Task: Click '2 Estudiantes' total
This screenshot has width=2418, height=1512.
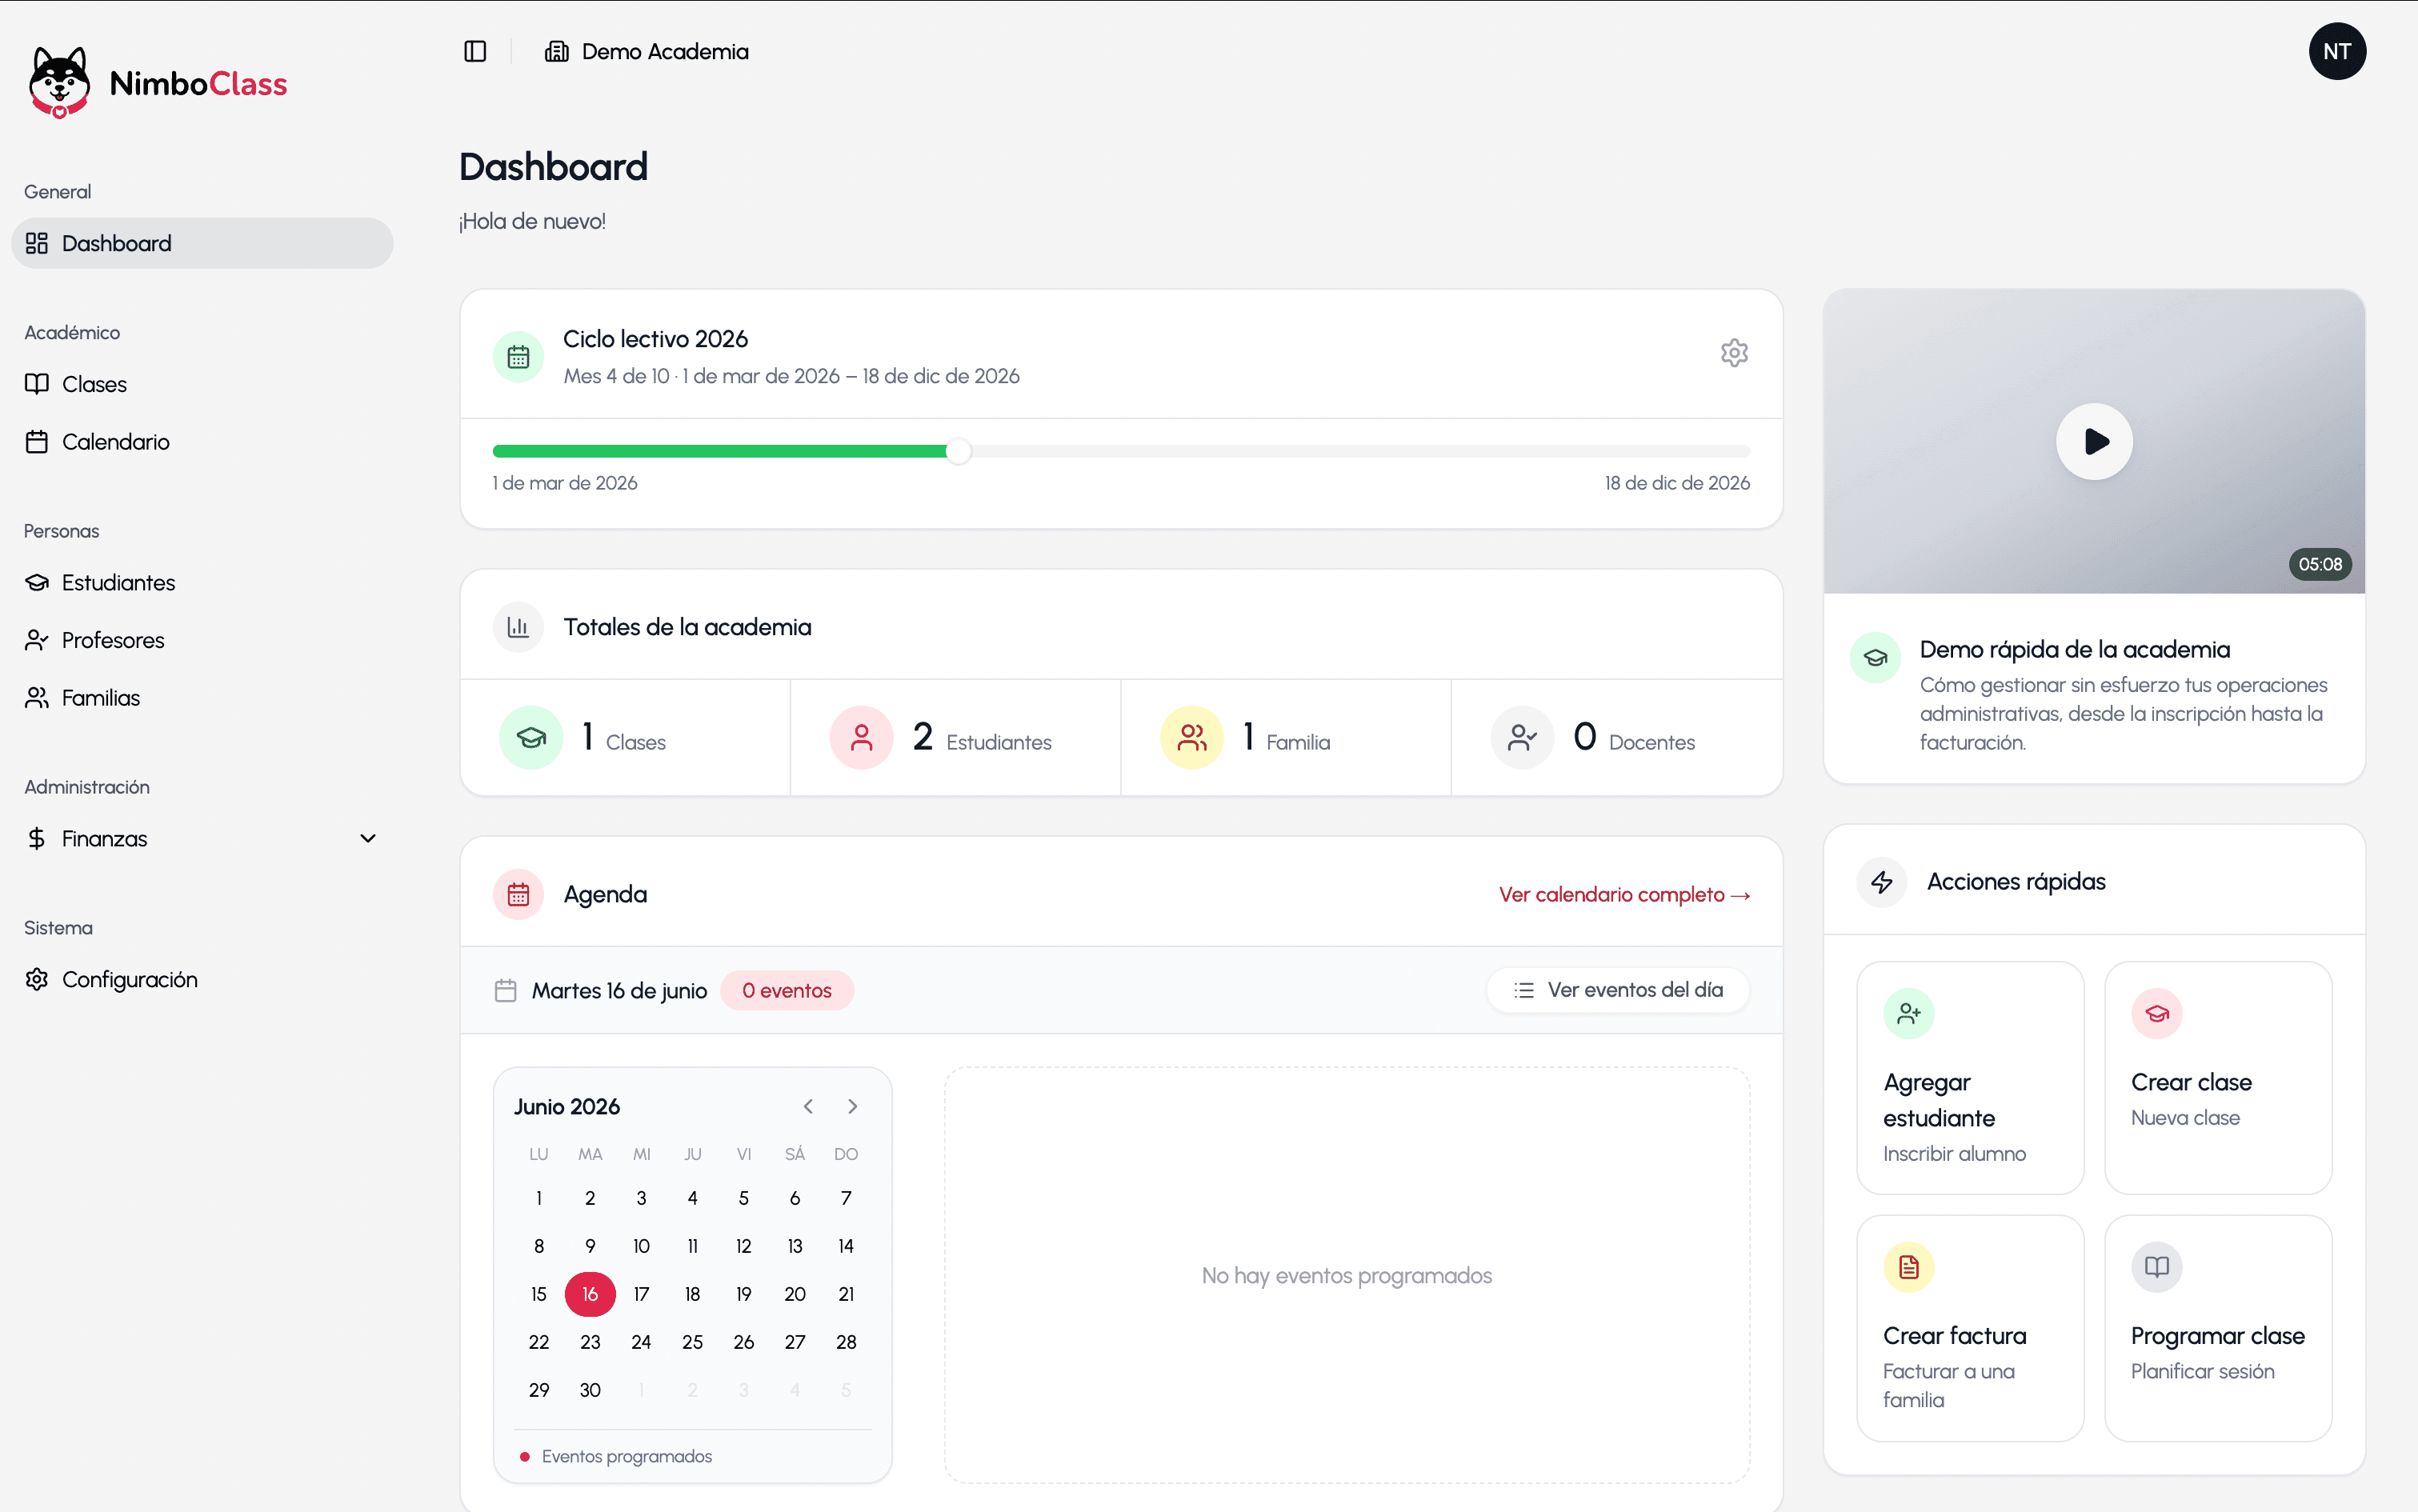Action: click(982, 738)
